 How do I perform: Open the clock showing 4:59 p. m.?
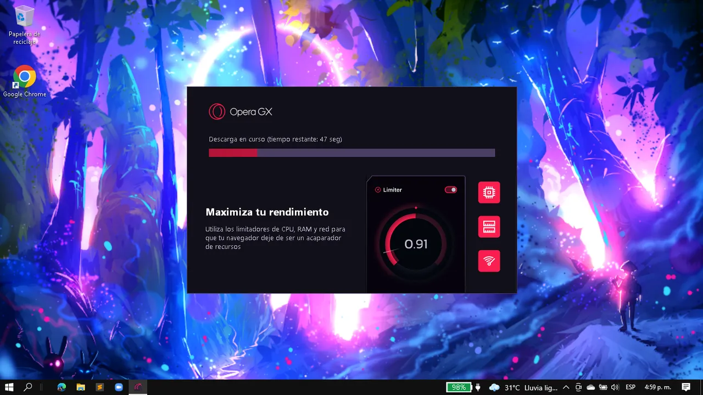coord(657,387)
